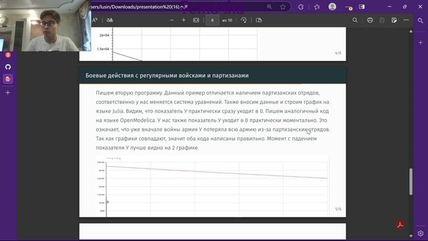Open the save with annotations icon
This screenshot has width=428, height=241.
[x=394, y=20]
